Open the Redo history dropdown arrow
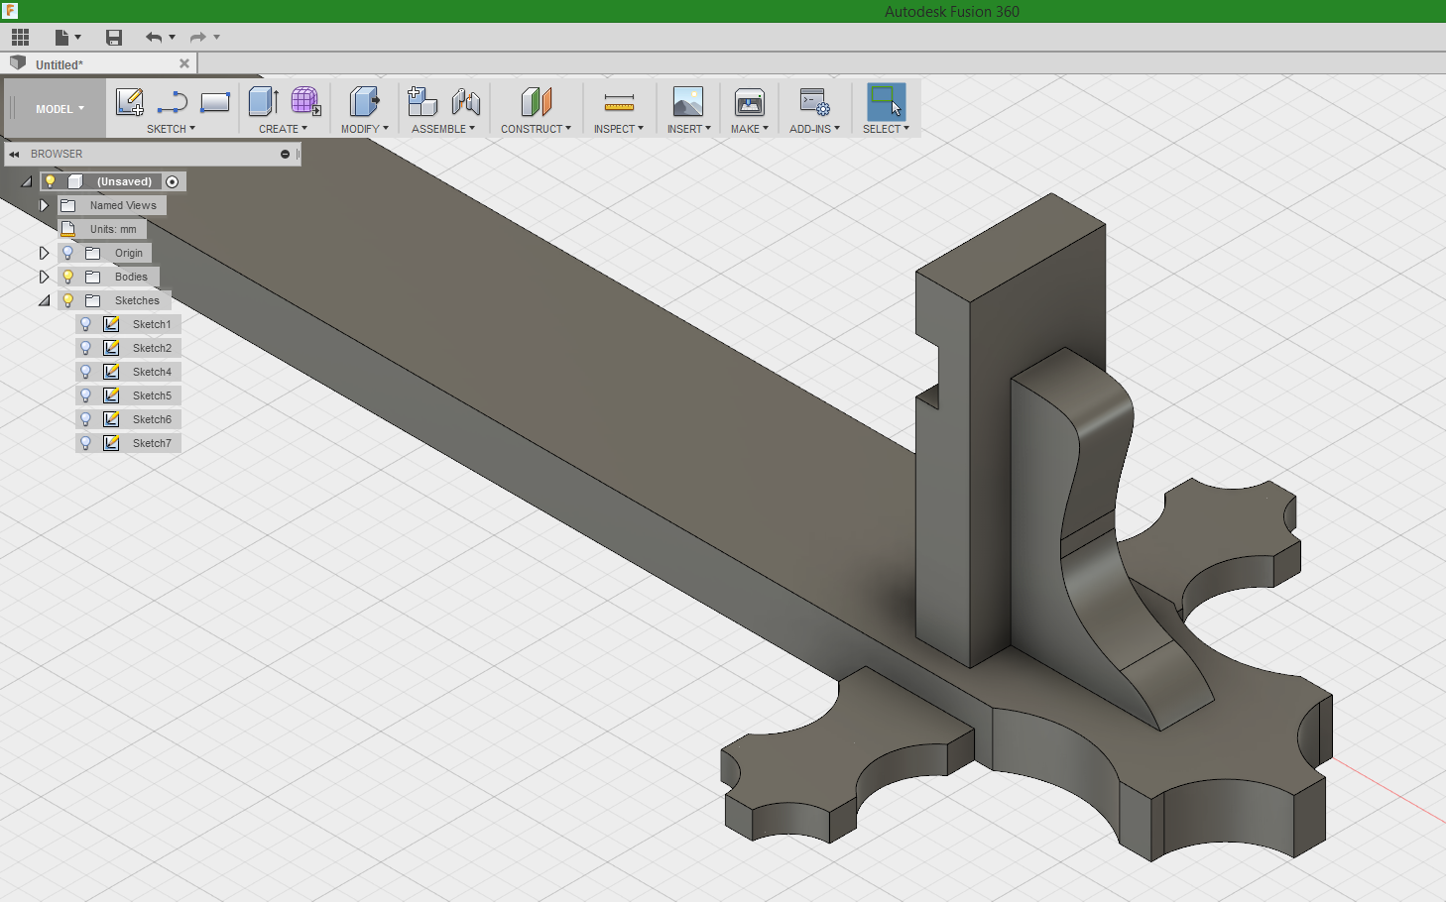The image size is (1446, 902). click(x=216, y=38)
